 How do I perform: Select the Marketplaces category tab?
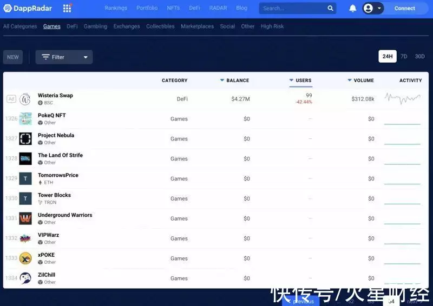pyautogui.click(x=197, y=26)
